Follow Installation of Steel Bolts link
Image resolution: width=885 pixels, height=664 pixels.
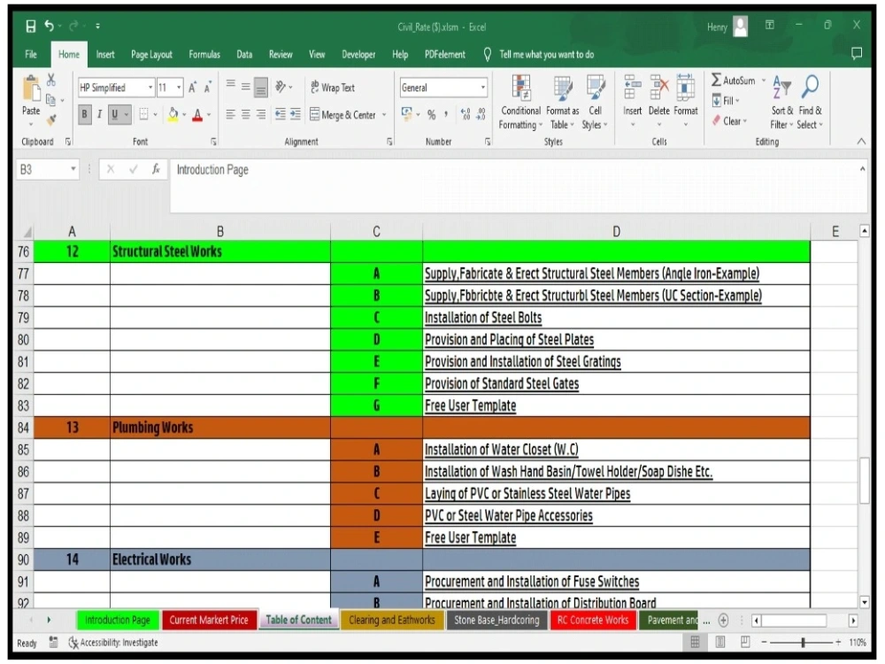pyautogui.click(x=483, y=318)
